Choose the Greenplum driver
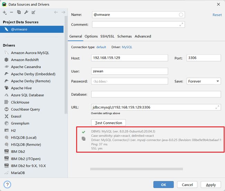 pos(20,123)
